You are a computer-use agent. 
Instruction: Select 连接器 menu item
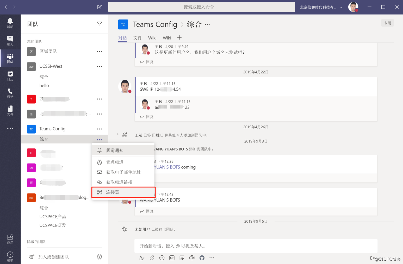123,192
